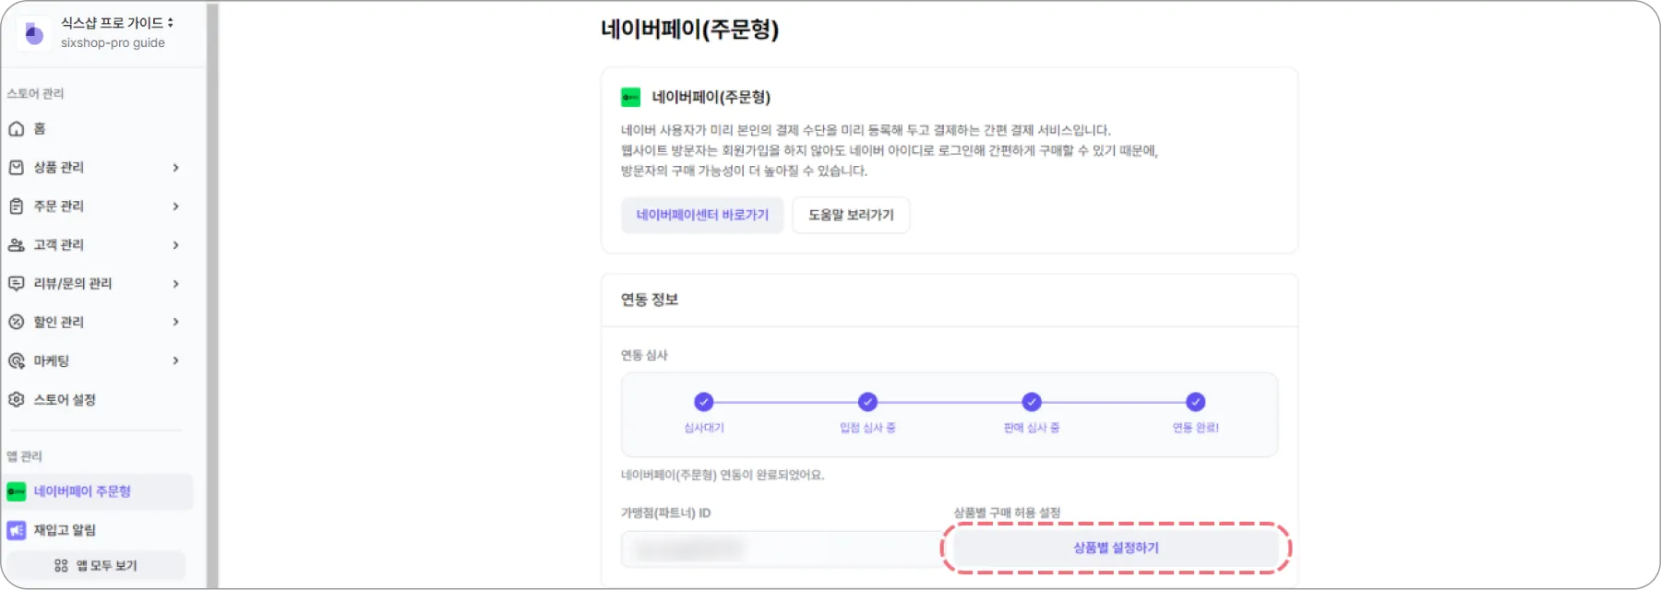Expand the 주문 관리 chevron
This screenshot has height=590, width=1661.
point(175,206)
